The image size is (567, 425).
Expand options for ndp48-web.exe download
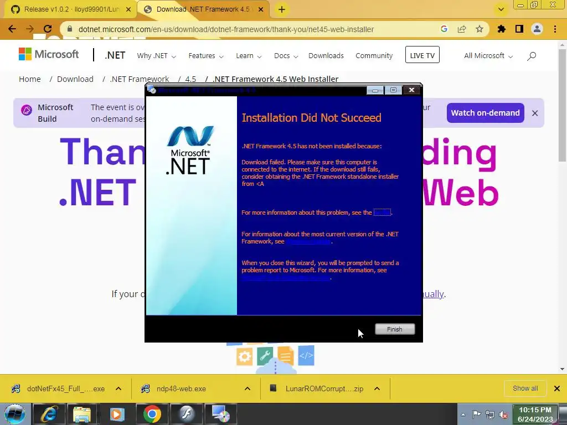(x=248, y=388)
